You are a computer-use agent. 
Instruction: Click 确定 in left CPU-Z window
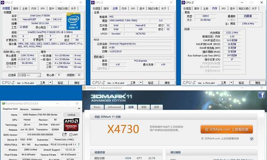pos(77,83)
